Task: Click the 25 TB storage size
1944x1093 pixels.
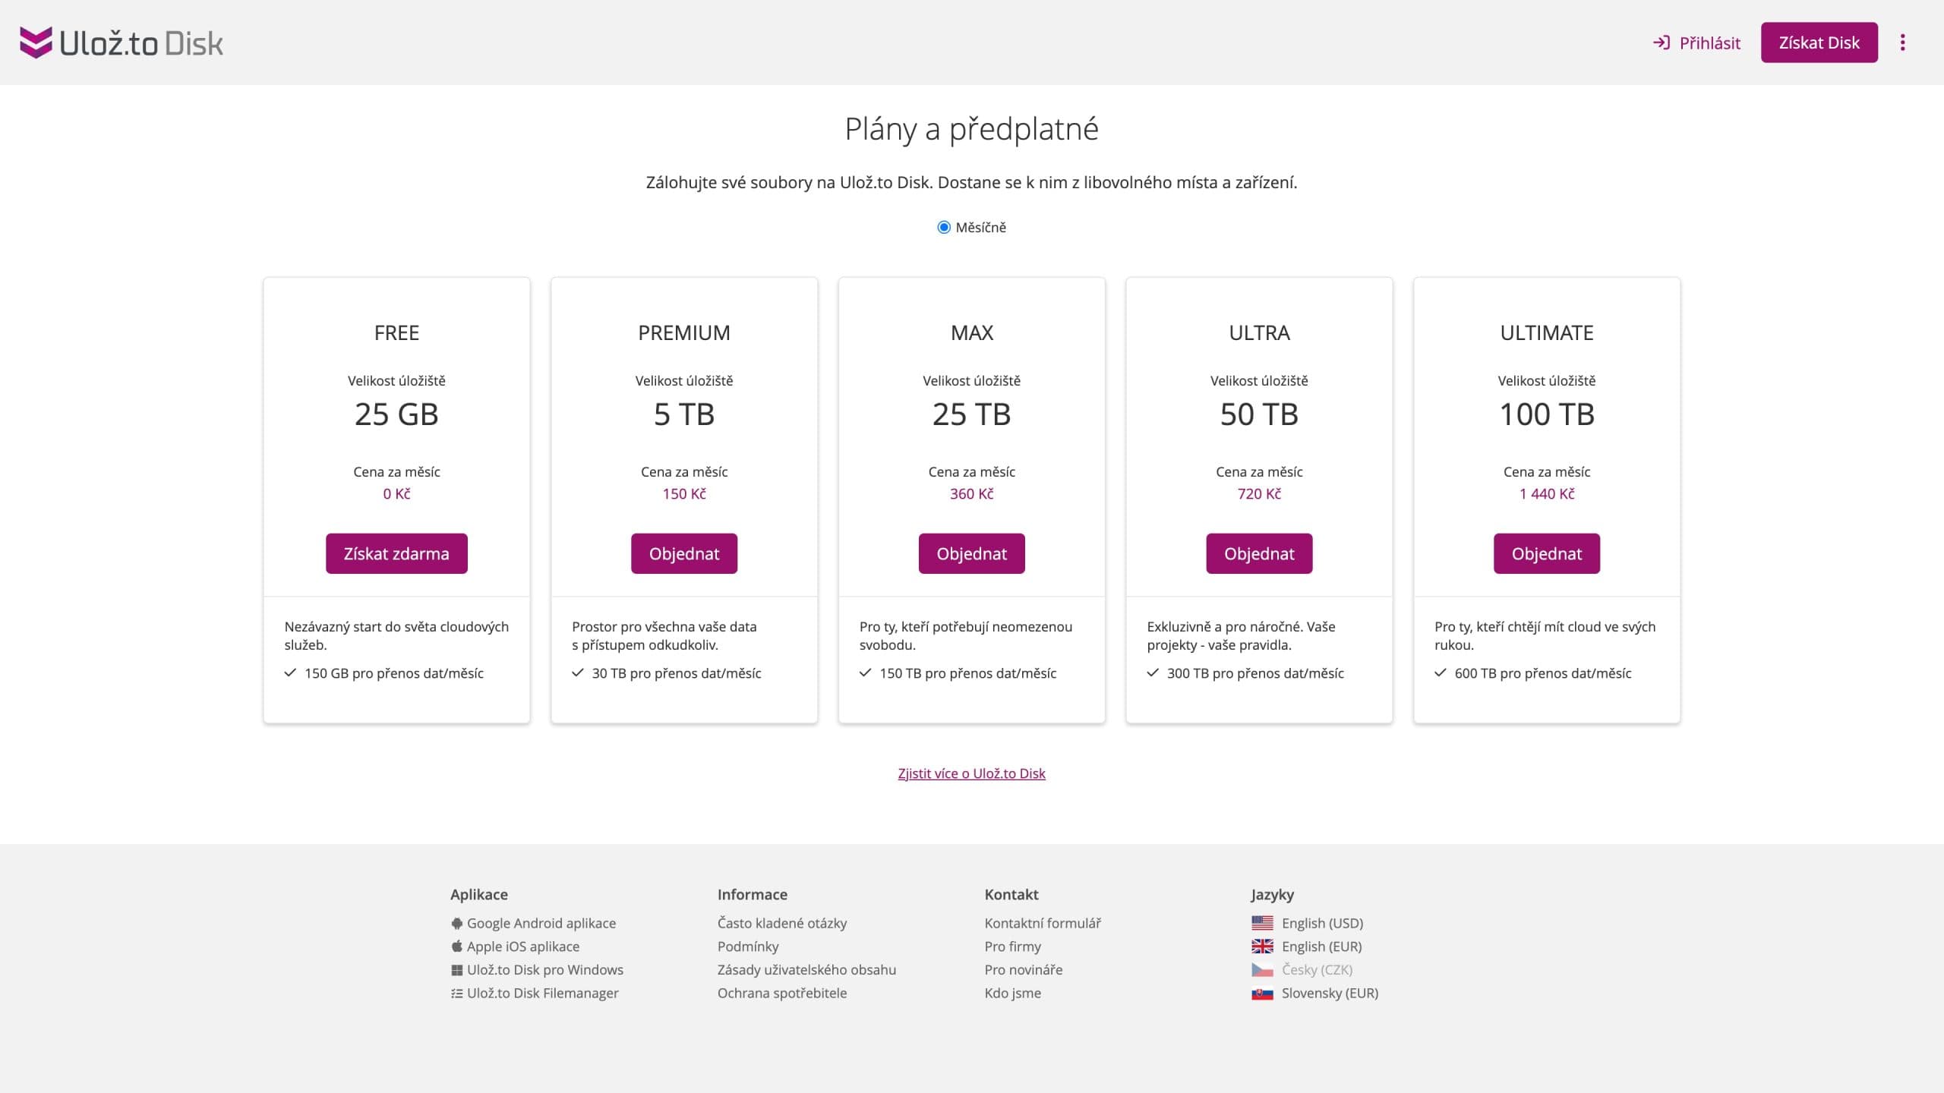Action: pyautogui.click(x=972, y=414)
